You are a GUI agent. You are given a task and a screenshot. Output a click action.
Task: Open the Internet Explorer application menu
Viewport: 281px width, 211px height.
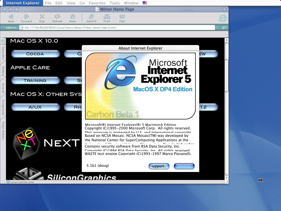pos(23,3)
